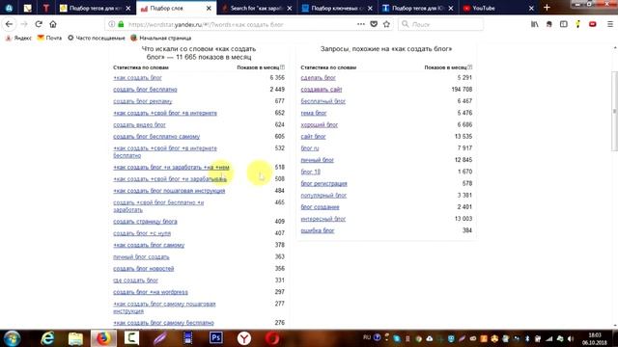Bookmark this page with the star icon
The width and height of the screenshot is (618, 347).
[x=386, y=24]
